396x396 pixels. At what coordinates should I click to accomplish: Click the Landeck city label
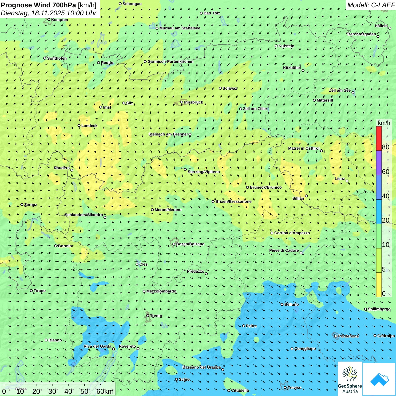(x=89, y=126)
